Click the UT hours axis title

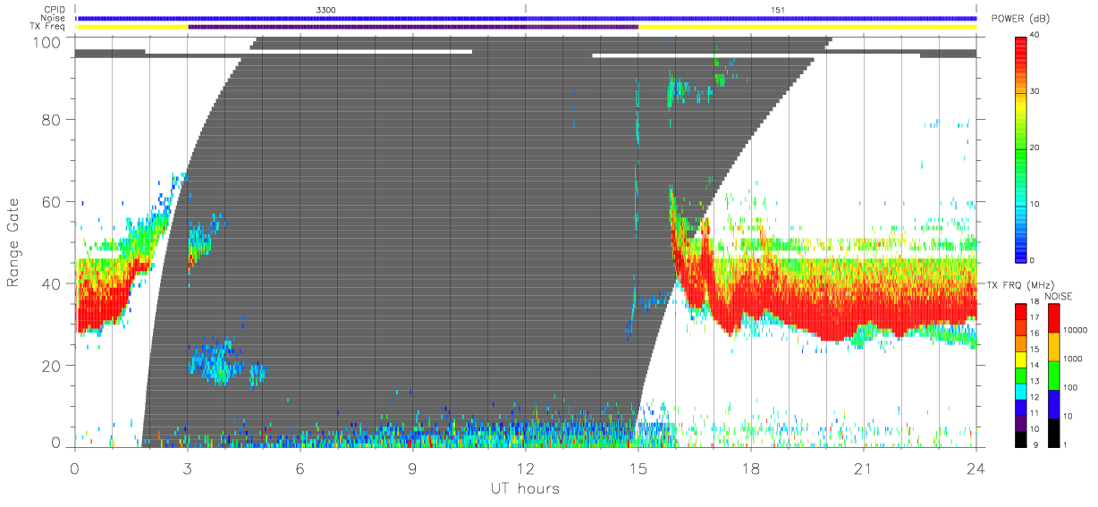click(525, 488)
